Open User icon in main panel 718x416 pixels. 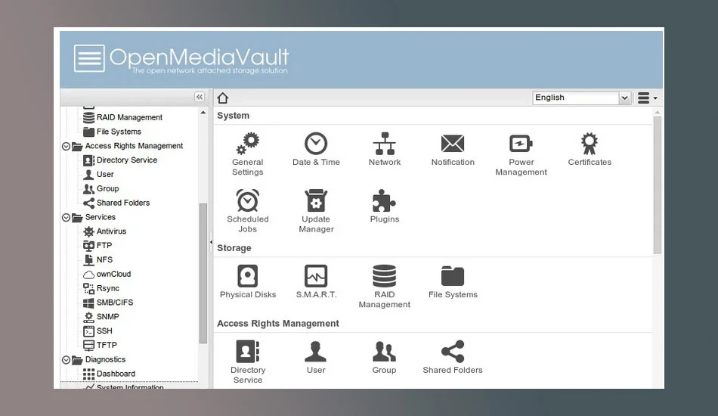click(316, 357)
